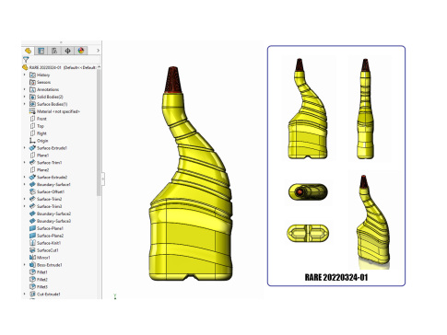447x335 pixels.
Task: Select the front view bottle thumbnail
Action: [x=308, y=109]
